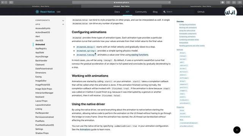This screenshot has height=136, width=243.
Task: Open Easing in the sidebar
Action: pos(38,77)
